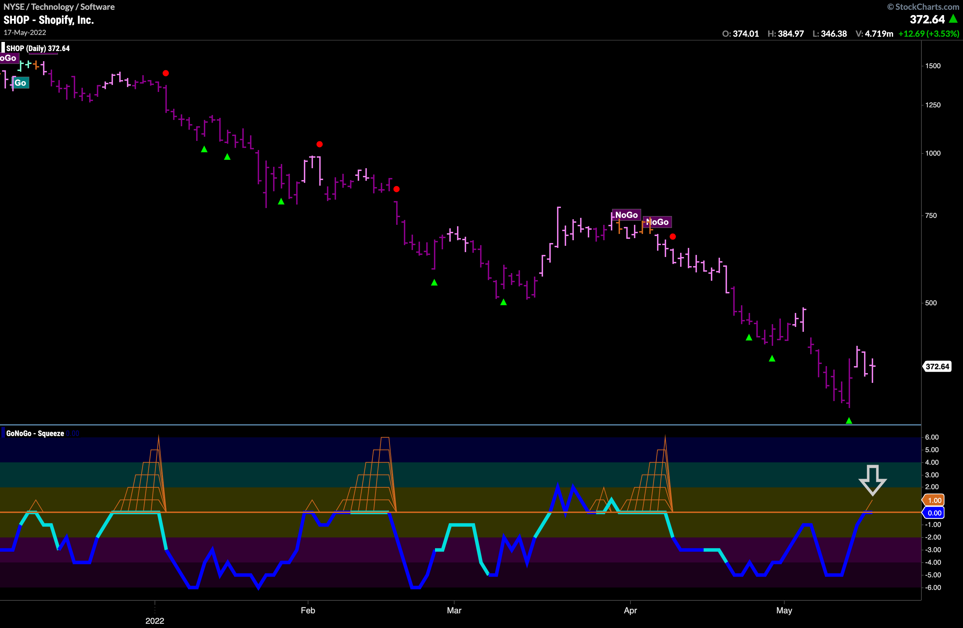The height and width of the screenshot is (628, 963).
Task: Click the green triangle in late April near 430
Action: [749, 337]
